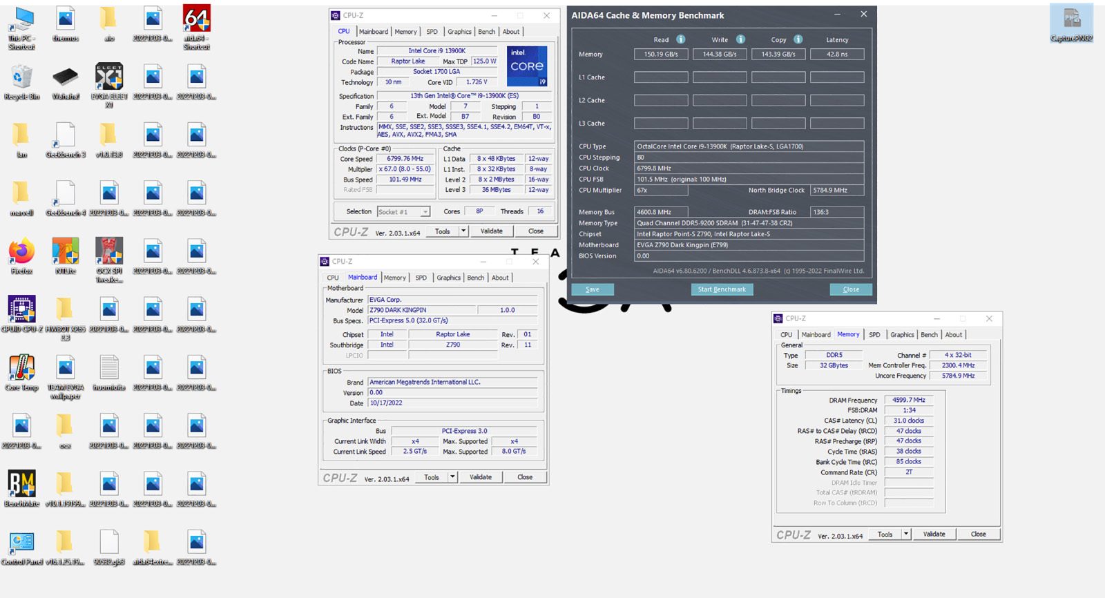
Task: Open the TEAM EVGA wallpaper image file
Action: [x=66, y=377]
